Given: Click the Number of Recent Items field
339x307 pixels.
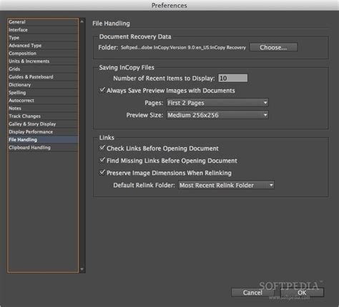Looking at the screenshot, I should point(233,78).
